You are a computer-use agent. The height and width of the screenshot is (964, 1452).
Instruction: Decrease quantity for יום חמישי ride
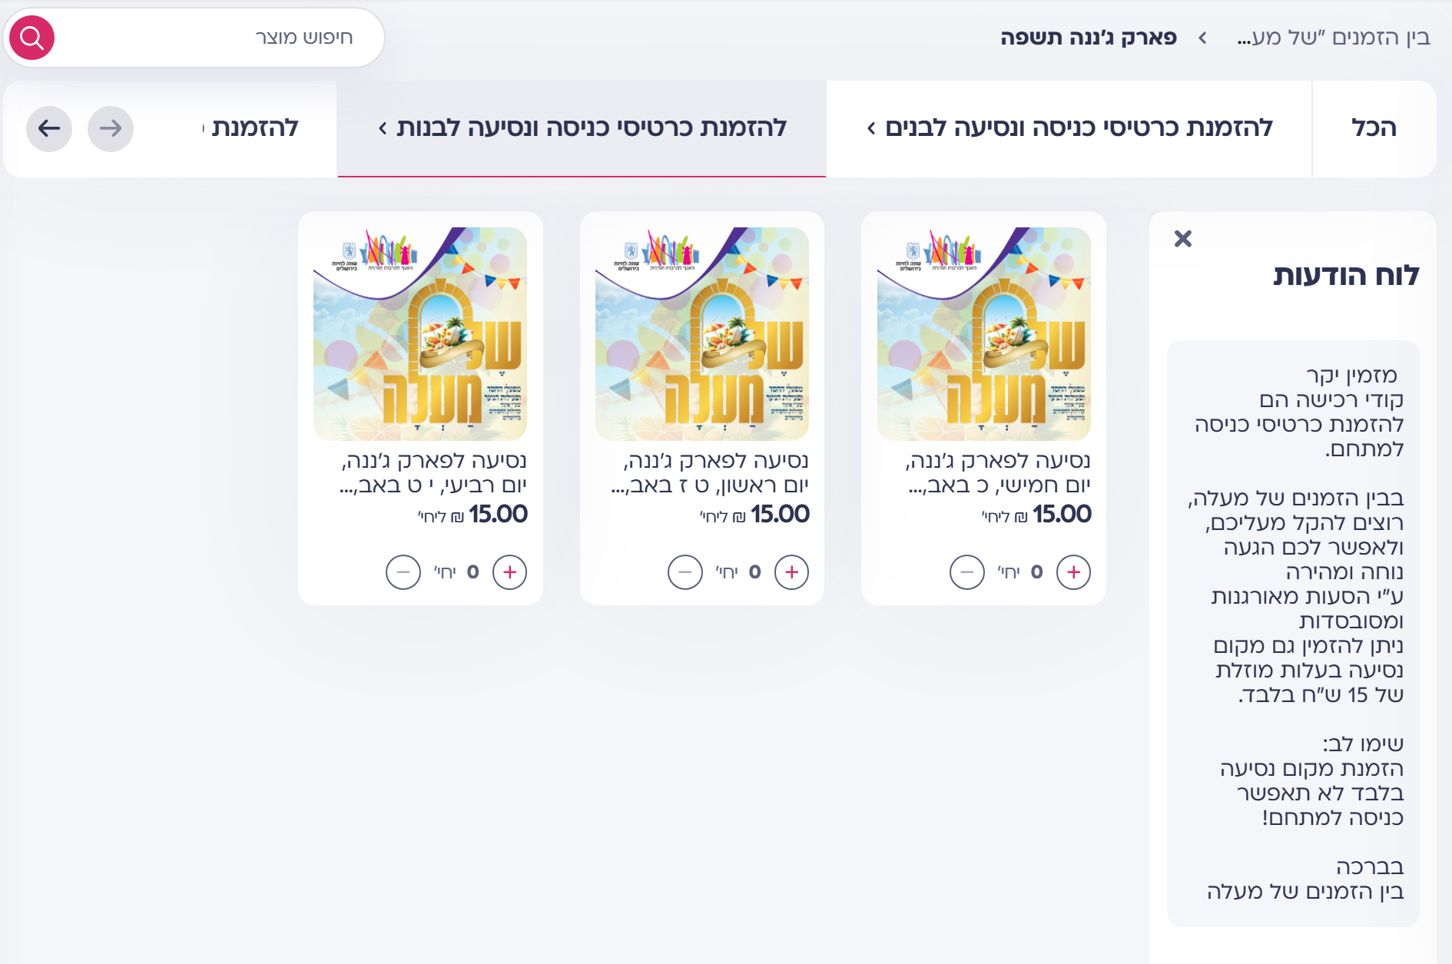(966, 572)
